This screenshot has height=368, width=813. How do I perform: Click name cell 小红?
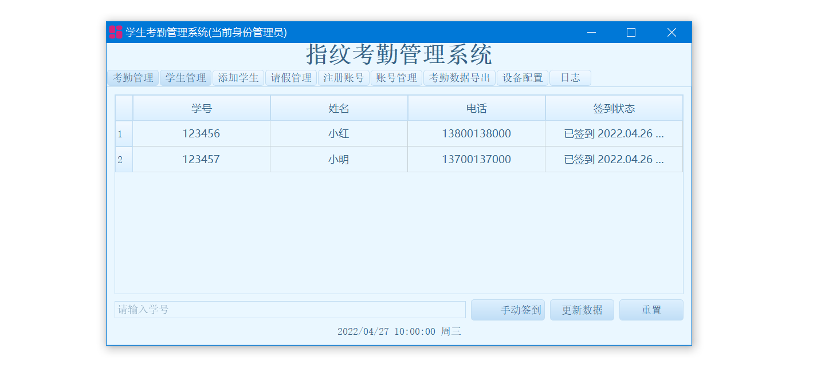coord(339,134)
